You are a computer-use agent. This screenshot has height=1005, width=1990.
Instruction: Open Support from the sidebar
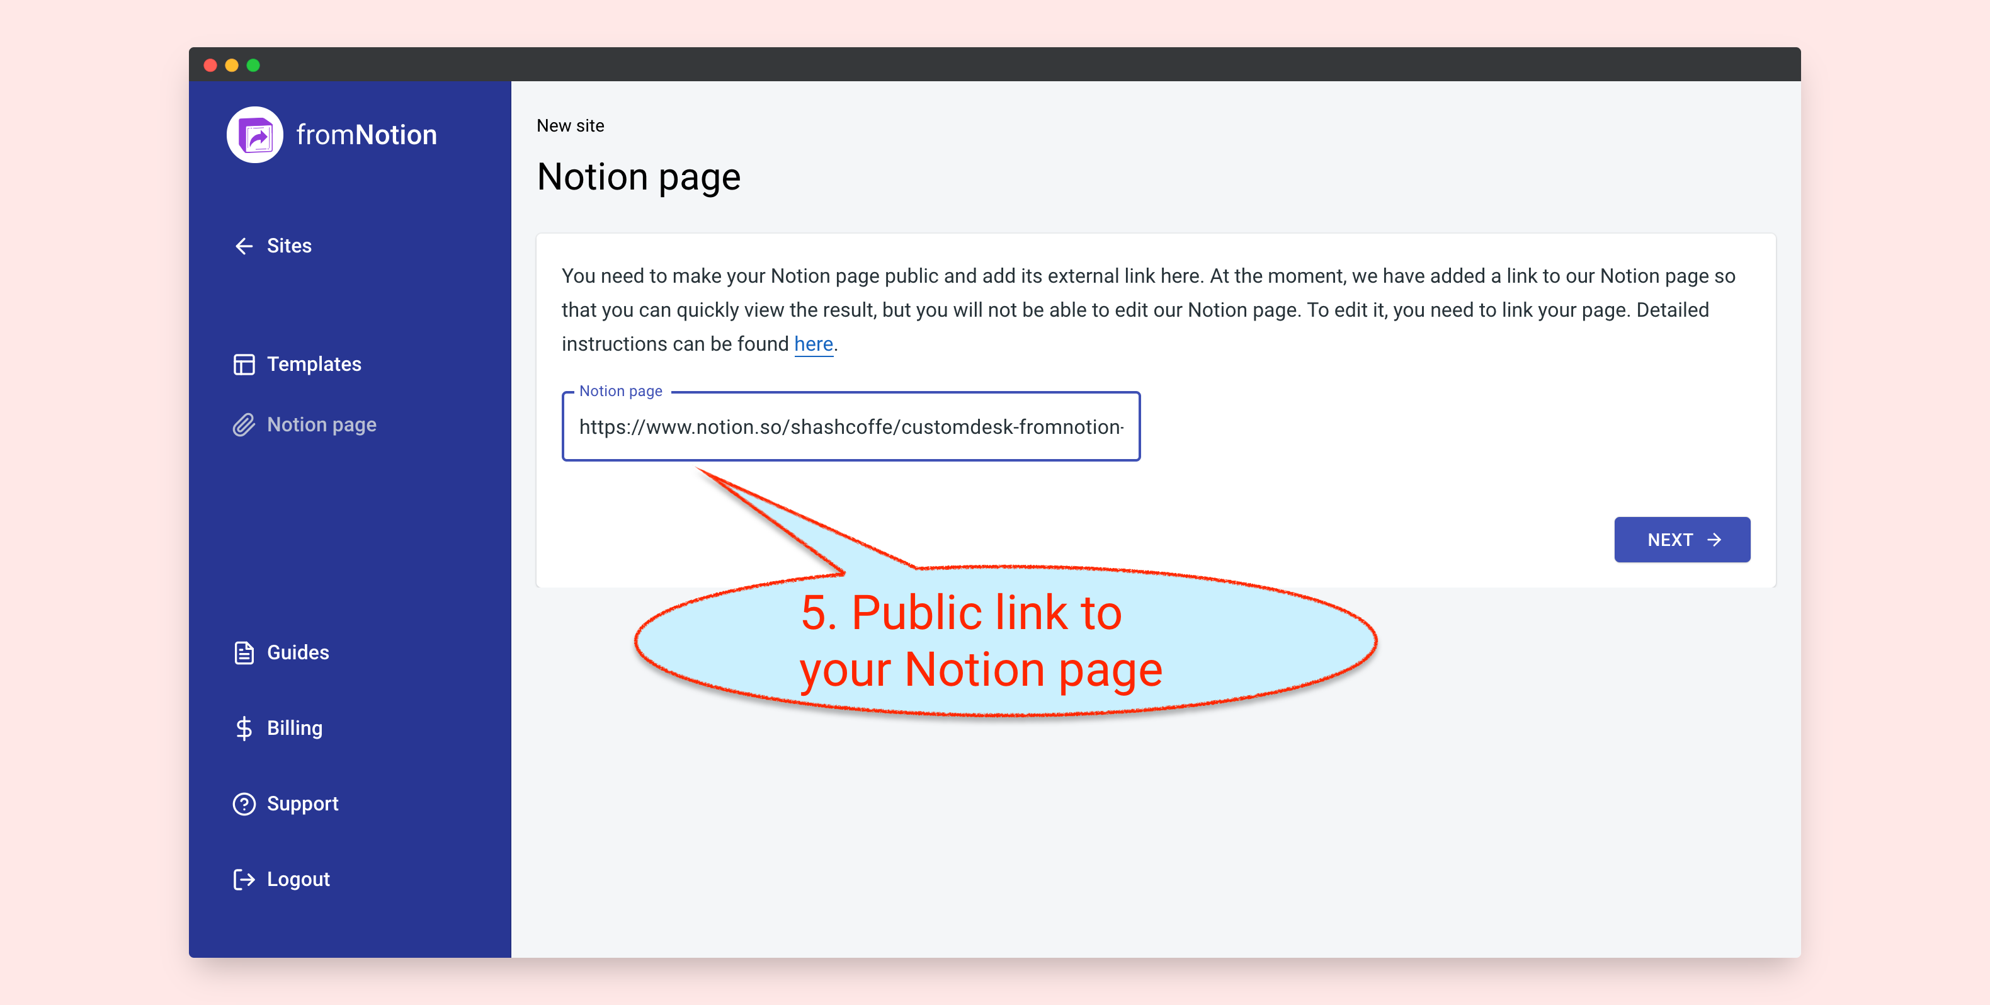click(x=302, y=804)
